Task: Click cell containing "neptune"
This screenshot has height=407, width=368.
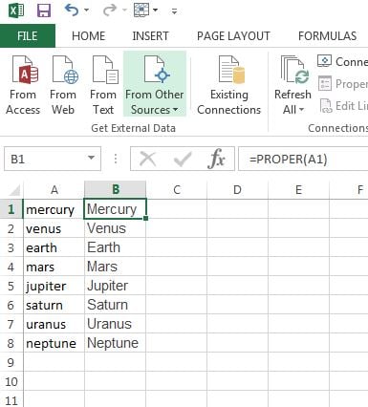Action: coord(54,343)
